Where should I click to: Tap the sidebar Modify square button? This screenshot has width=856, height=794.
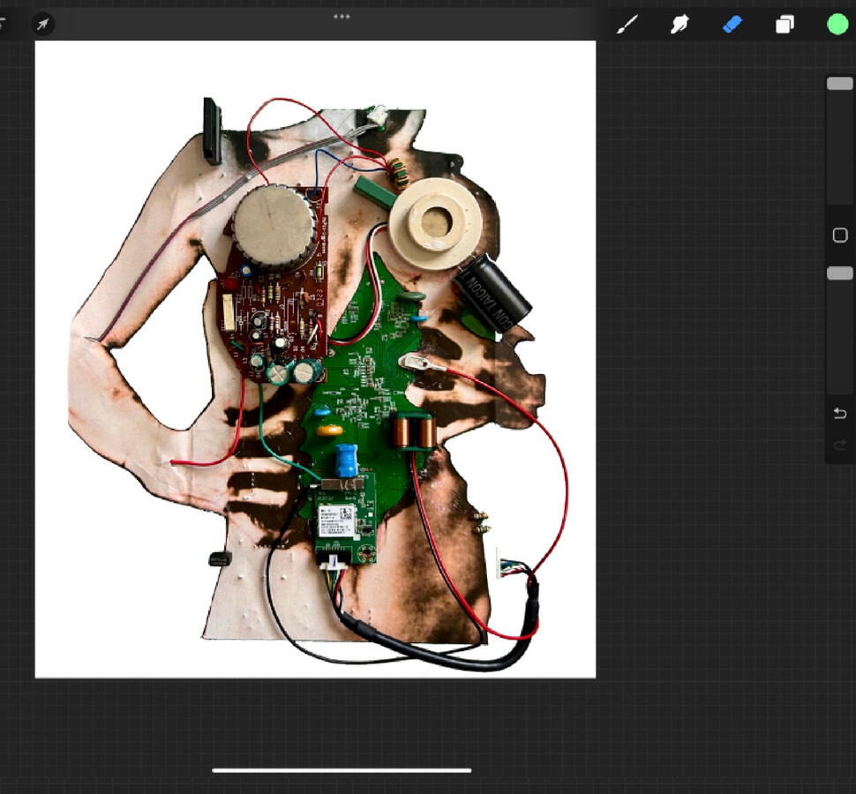839,234
